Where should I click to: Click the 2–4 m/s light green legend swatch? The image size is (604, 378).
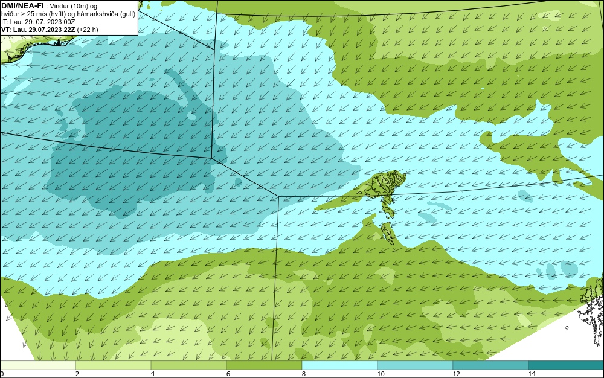click(x=114, y=365)
